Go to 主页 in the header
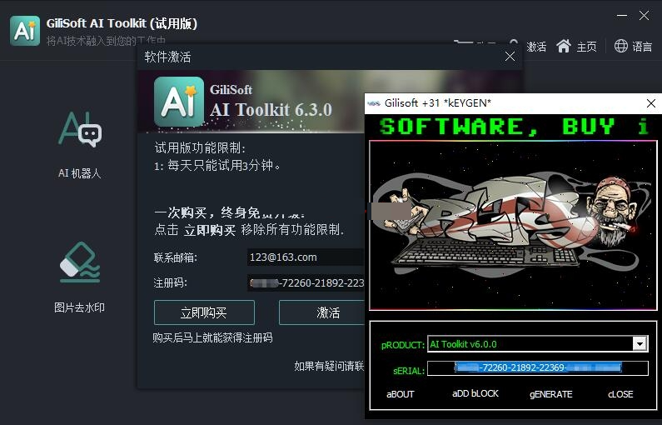Viewport: 662px width, 425px height. pyautogui.click(x=587, y=47)
